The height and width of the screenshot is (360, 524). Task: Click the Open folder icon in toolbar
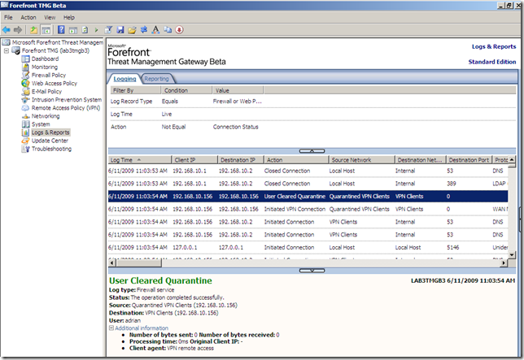[x=132, y=30]
